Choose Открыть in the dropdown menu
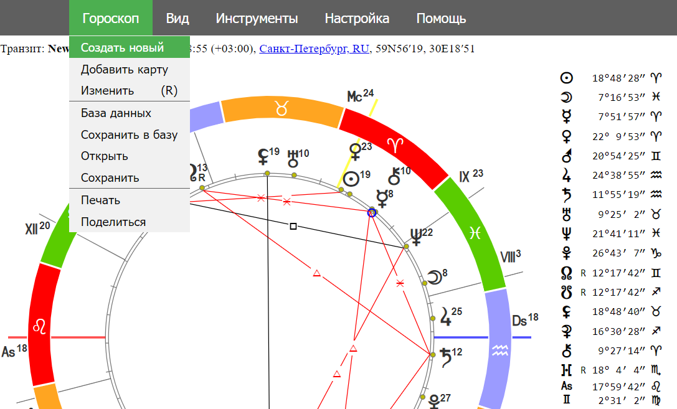This screenshot has width=677, height=409. click(130, 156)
